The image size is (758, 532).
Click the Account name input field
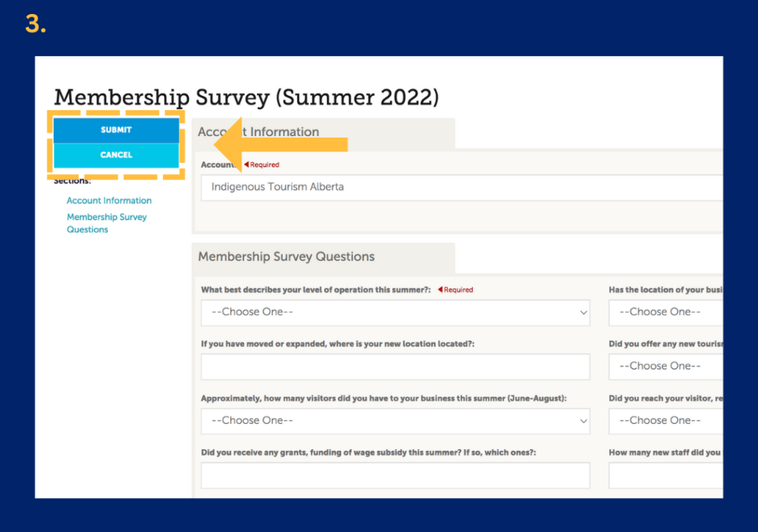[462, 187]
